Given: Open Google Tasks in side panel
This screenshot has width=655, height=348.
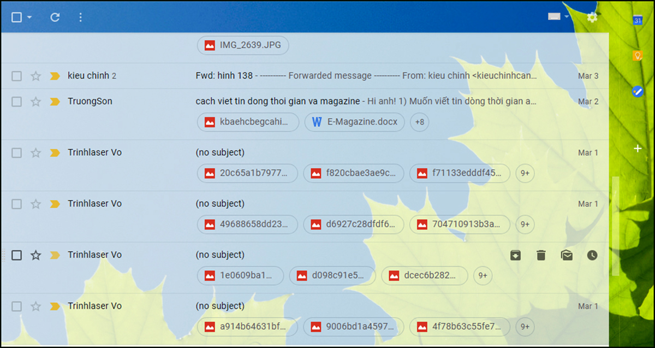Looking at the screenshot, I should 637,91.
